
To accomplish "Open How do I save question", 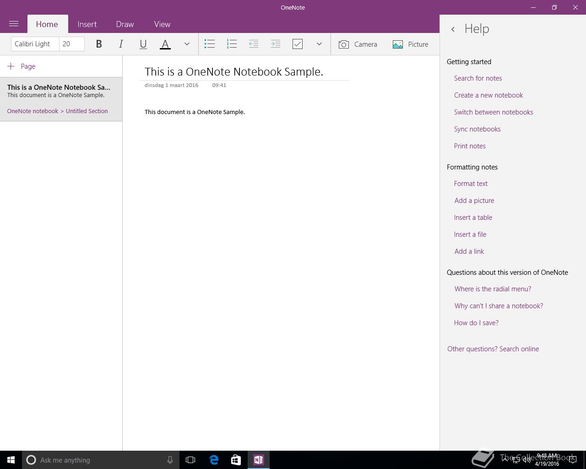I will click(x=476, y=323).
